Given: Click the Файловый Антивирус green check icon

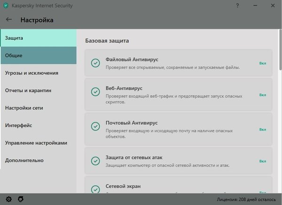Looking at the screenshot, I should coord(95,63).
